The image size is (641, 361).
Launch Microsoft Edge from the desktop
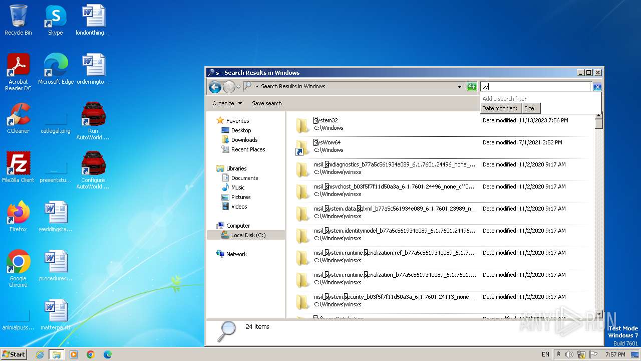(x=56, y=69)
